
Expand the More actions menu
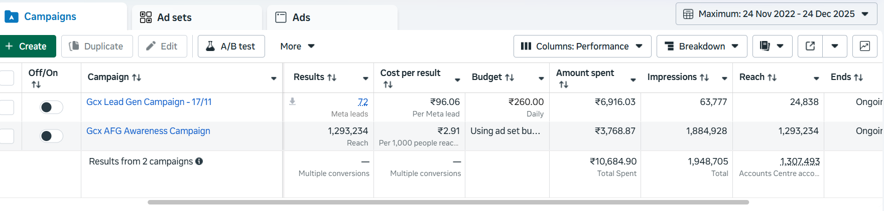click(x=297, y=46)
